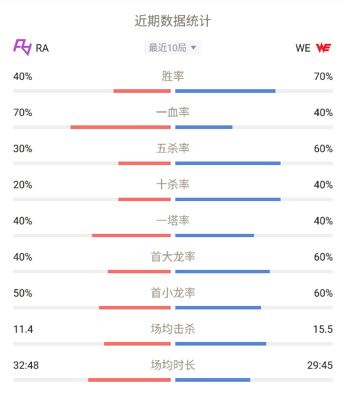Click the 场均时长 value 32:48 for RA

click(26, 366)
